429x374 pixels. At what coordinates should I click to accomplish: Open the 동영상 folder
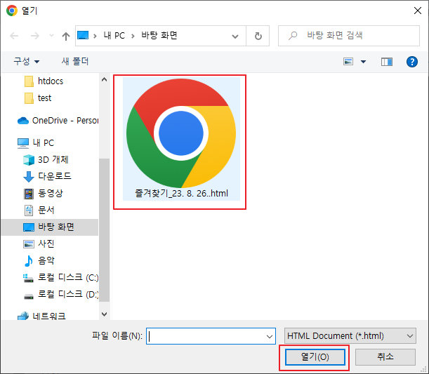click(x=51, y=193)
